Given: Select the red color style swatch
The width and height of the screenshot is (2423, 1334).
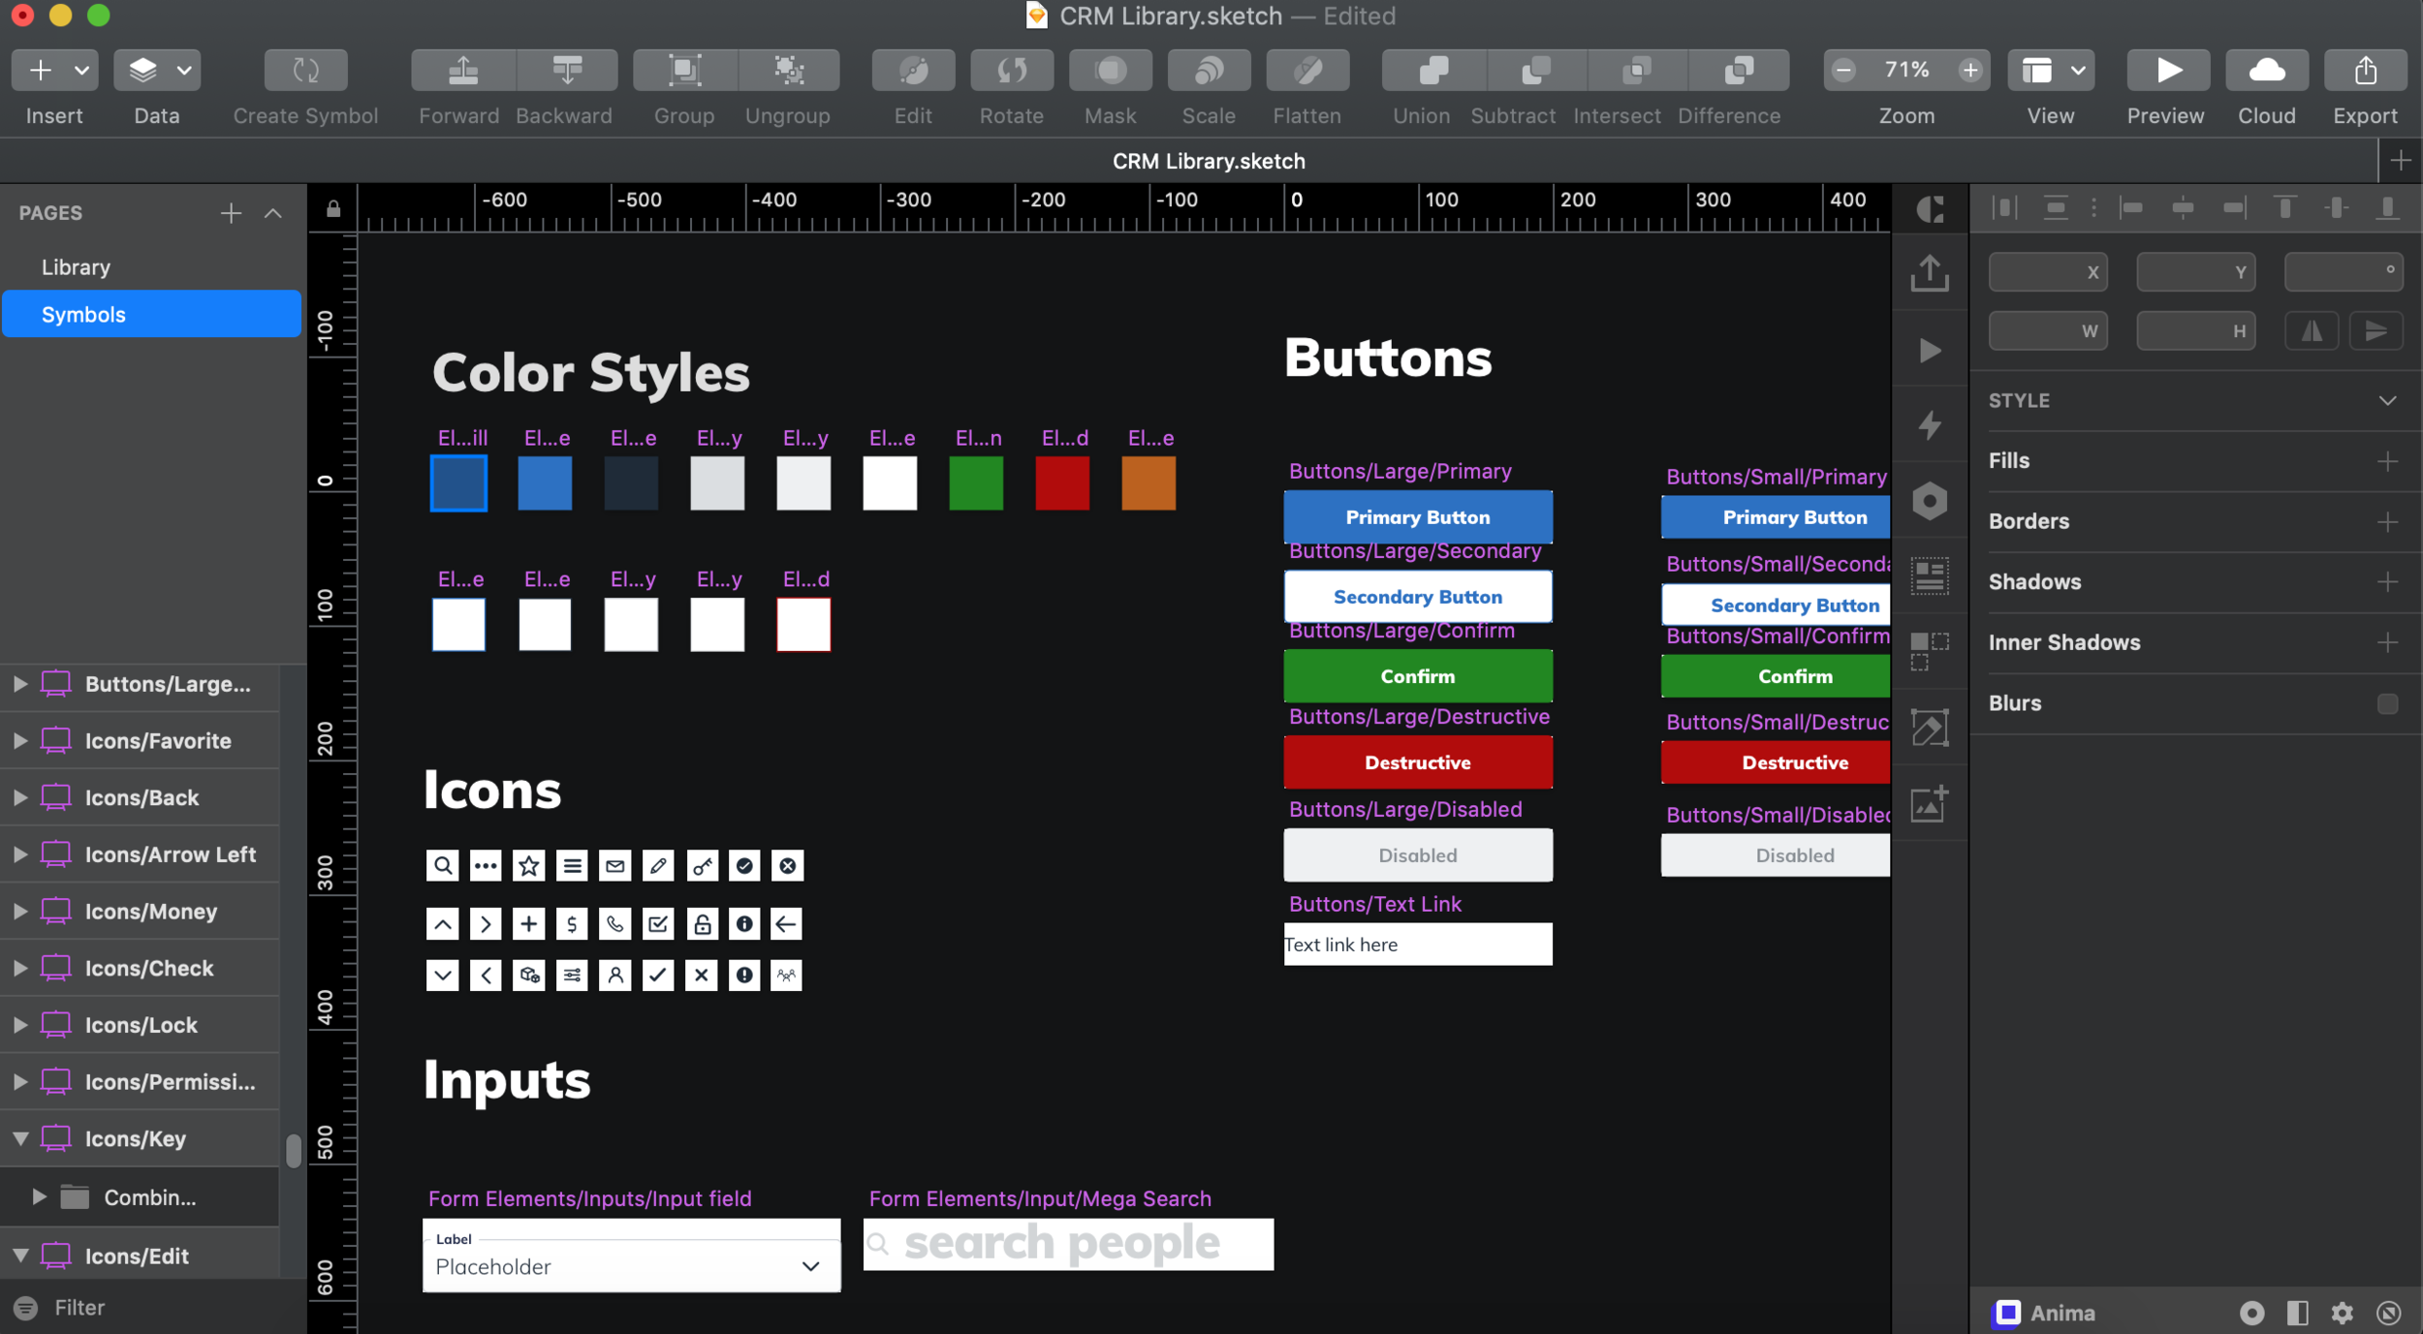Looking at the screenshot, I should point(1062,482).
